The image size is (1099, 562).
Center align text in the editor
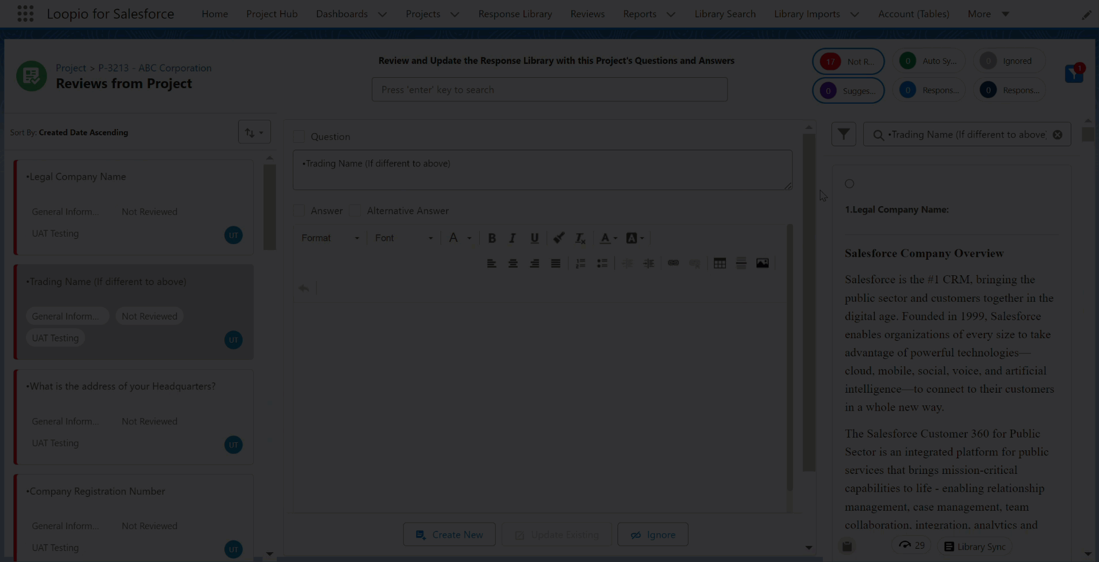[x=513, y=263]
